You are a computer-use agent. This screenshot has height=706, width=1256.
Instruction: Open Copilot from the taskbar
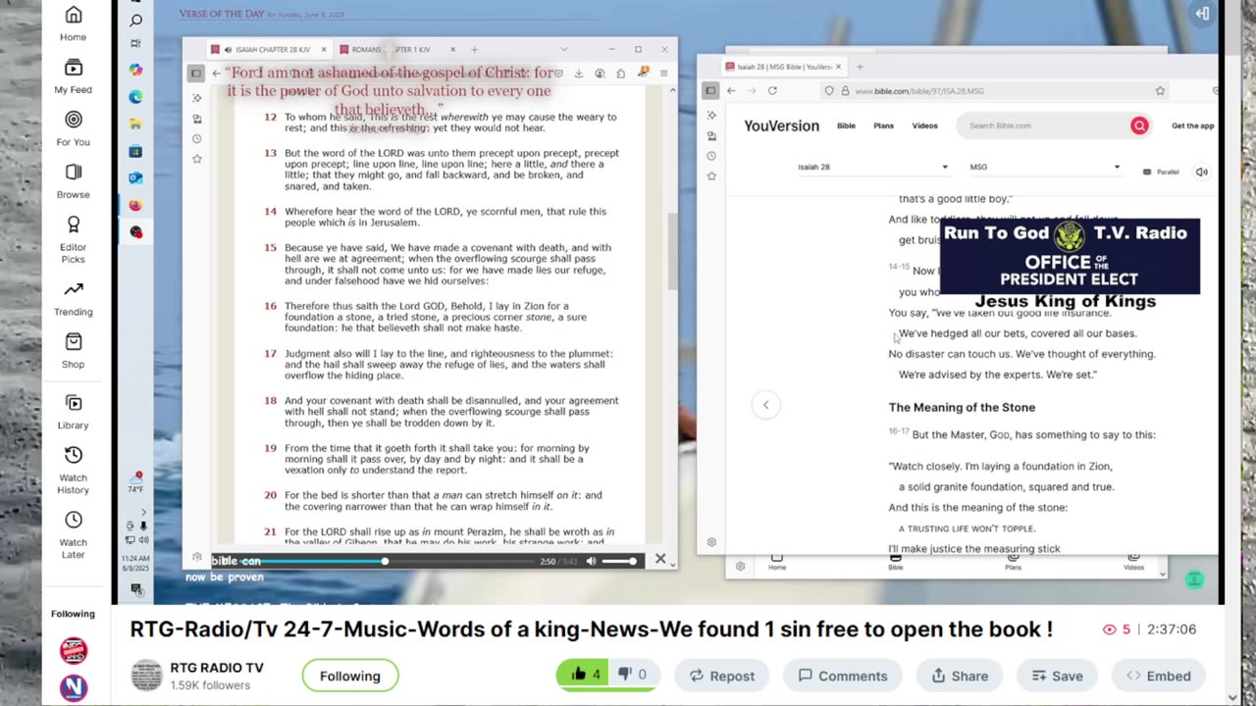point(136,70)
